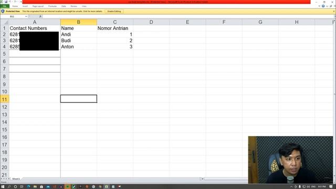336x189 pixels.
Task: Close the Protected View message bar
Action: 334,11
